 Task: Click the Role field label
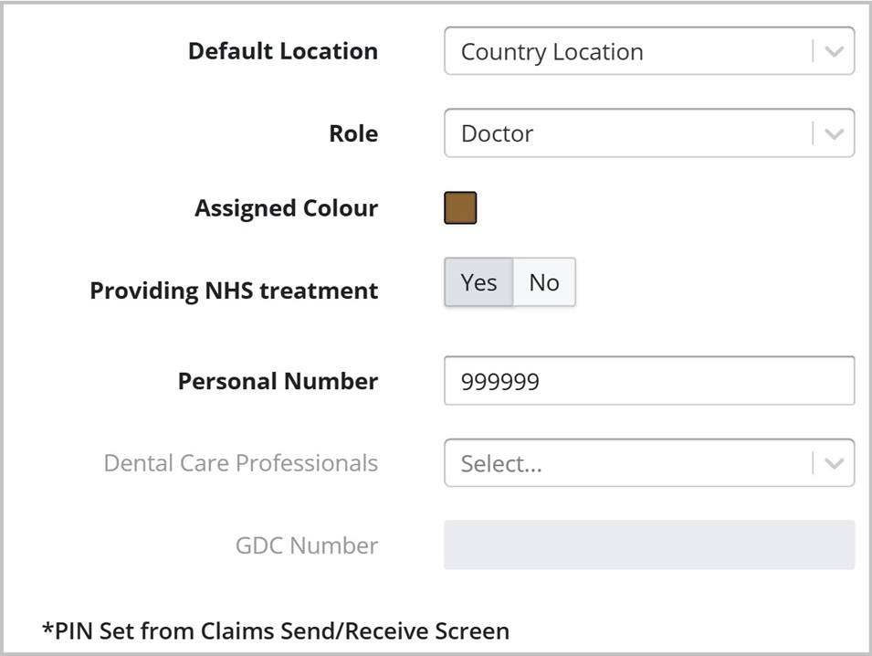[x=353, y=133]
